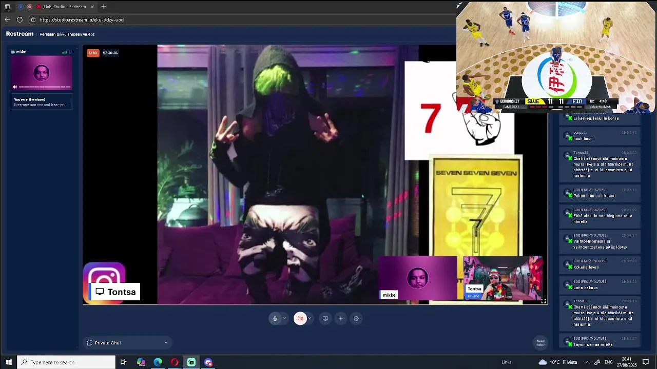Screen dimensions: 657x369
Task: Click the stream title 'Perataan pikkulampaan videot'
Action: coord(67,34)
